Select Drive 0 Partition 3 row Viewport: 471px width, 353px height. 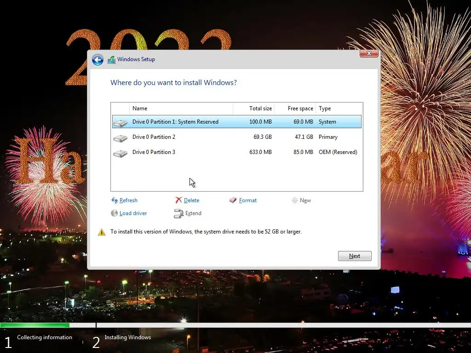point(237,152)
